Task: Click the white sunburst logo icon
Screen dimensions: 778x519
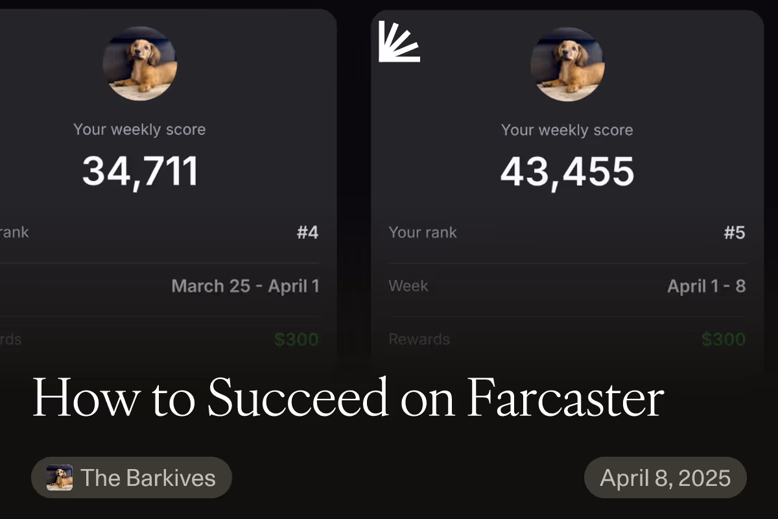Action: [399, 42]
